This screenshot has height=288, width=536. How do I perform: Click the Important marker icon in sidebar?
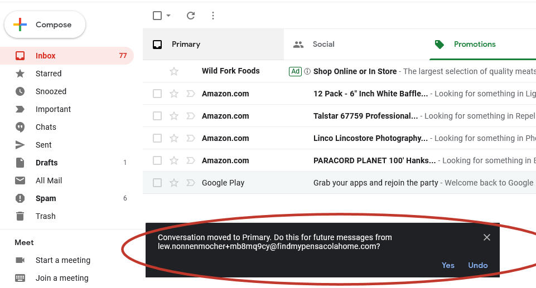pos(20,109)
